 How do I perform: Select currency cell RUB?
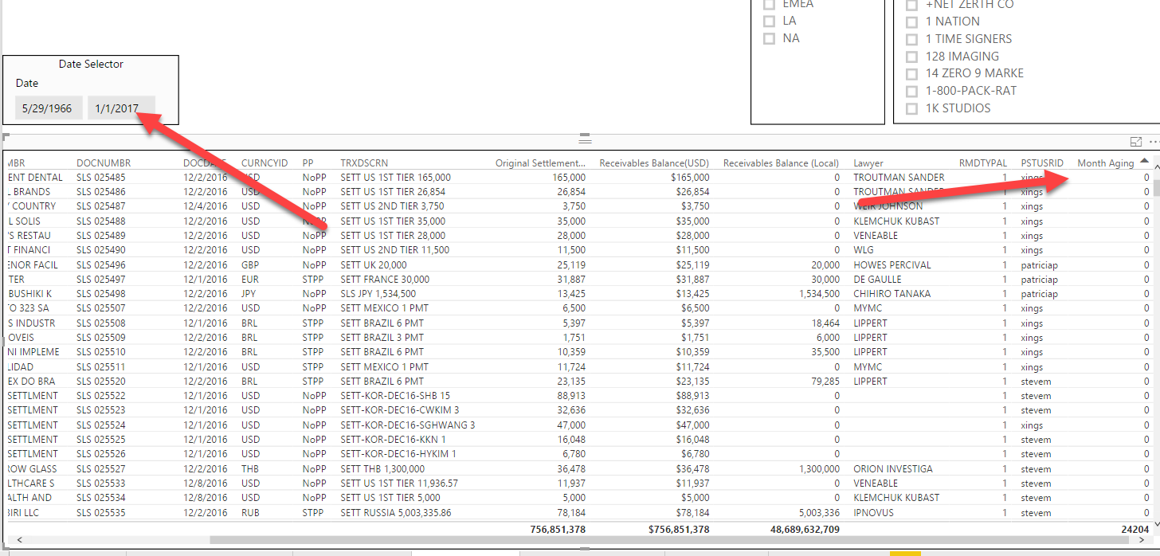click(x=250, y=512)
